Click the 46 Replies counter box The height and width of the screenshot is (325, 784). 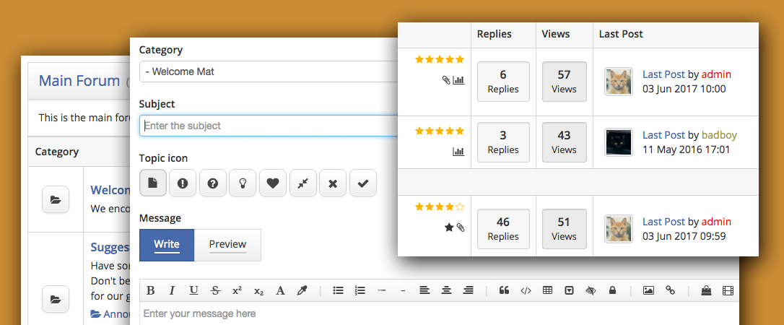point(503,228)
